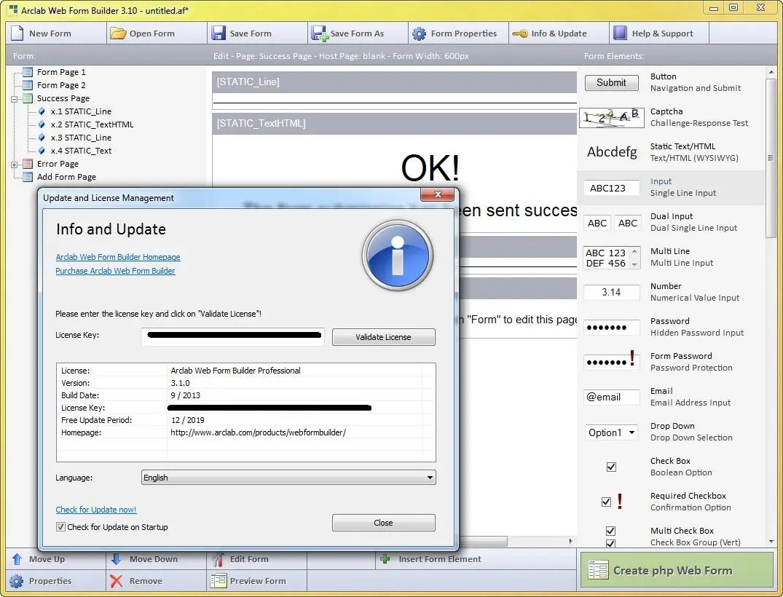Click the Edit Form tools icon

coord(218,560)
